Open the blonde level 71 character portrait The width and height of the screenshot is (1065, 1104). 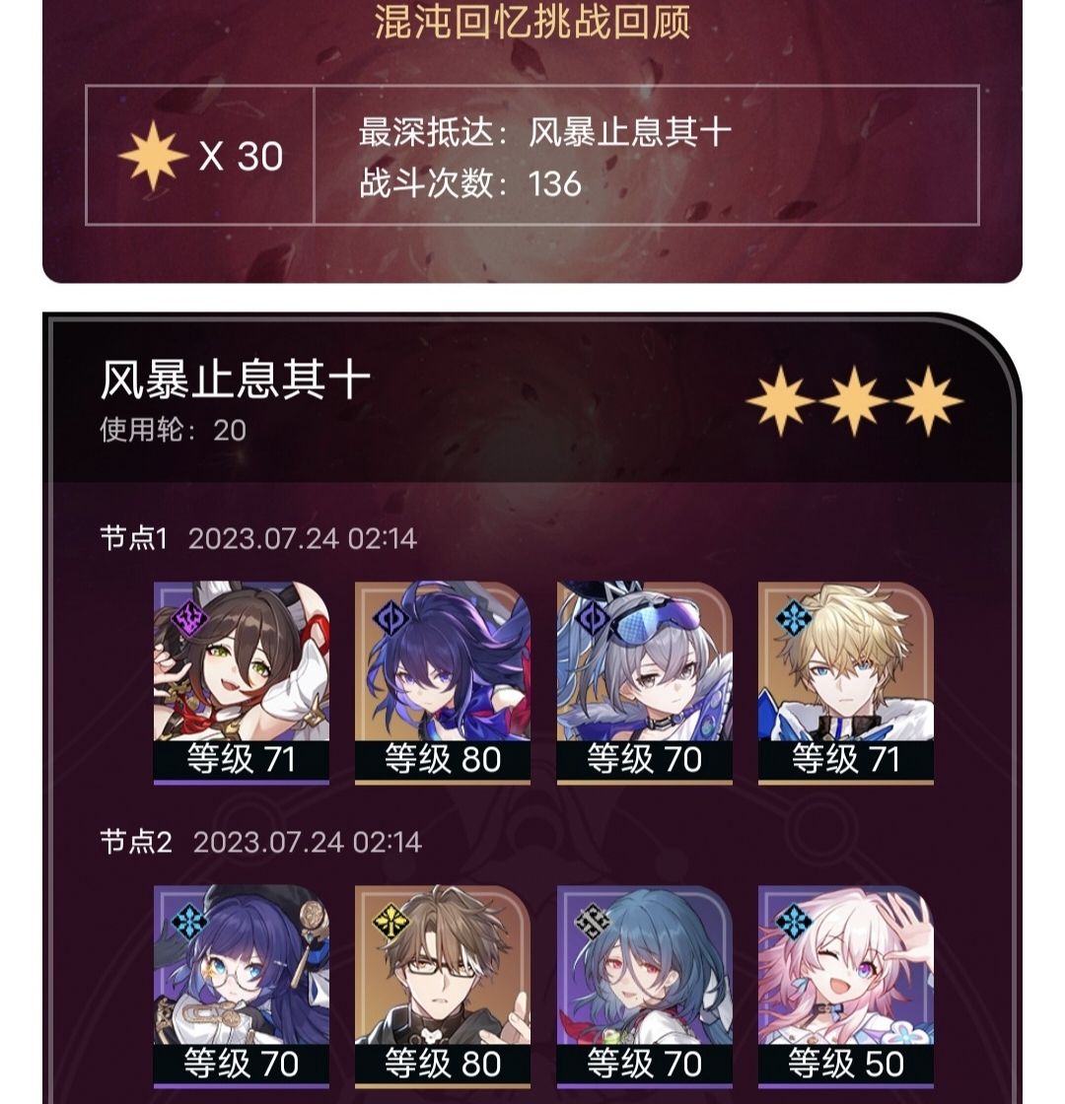[x=846, y=682]
